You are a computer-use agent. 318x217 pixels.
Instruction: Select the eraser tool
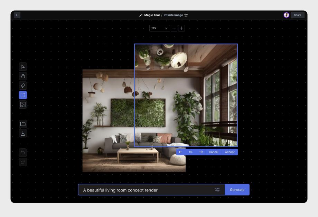[23, 86]
